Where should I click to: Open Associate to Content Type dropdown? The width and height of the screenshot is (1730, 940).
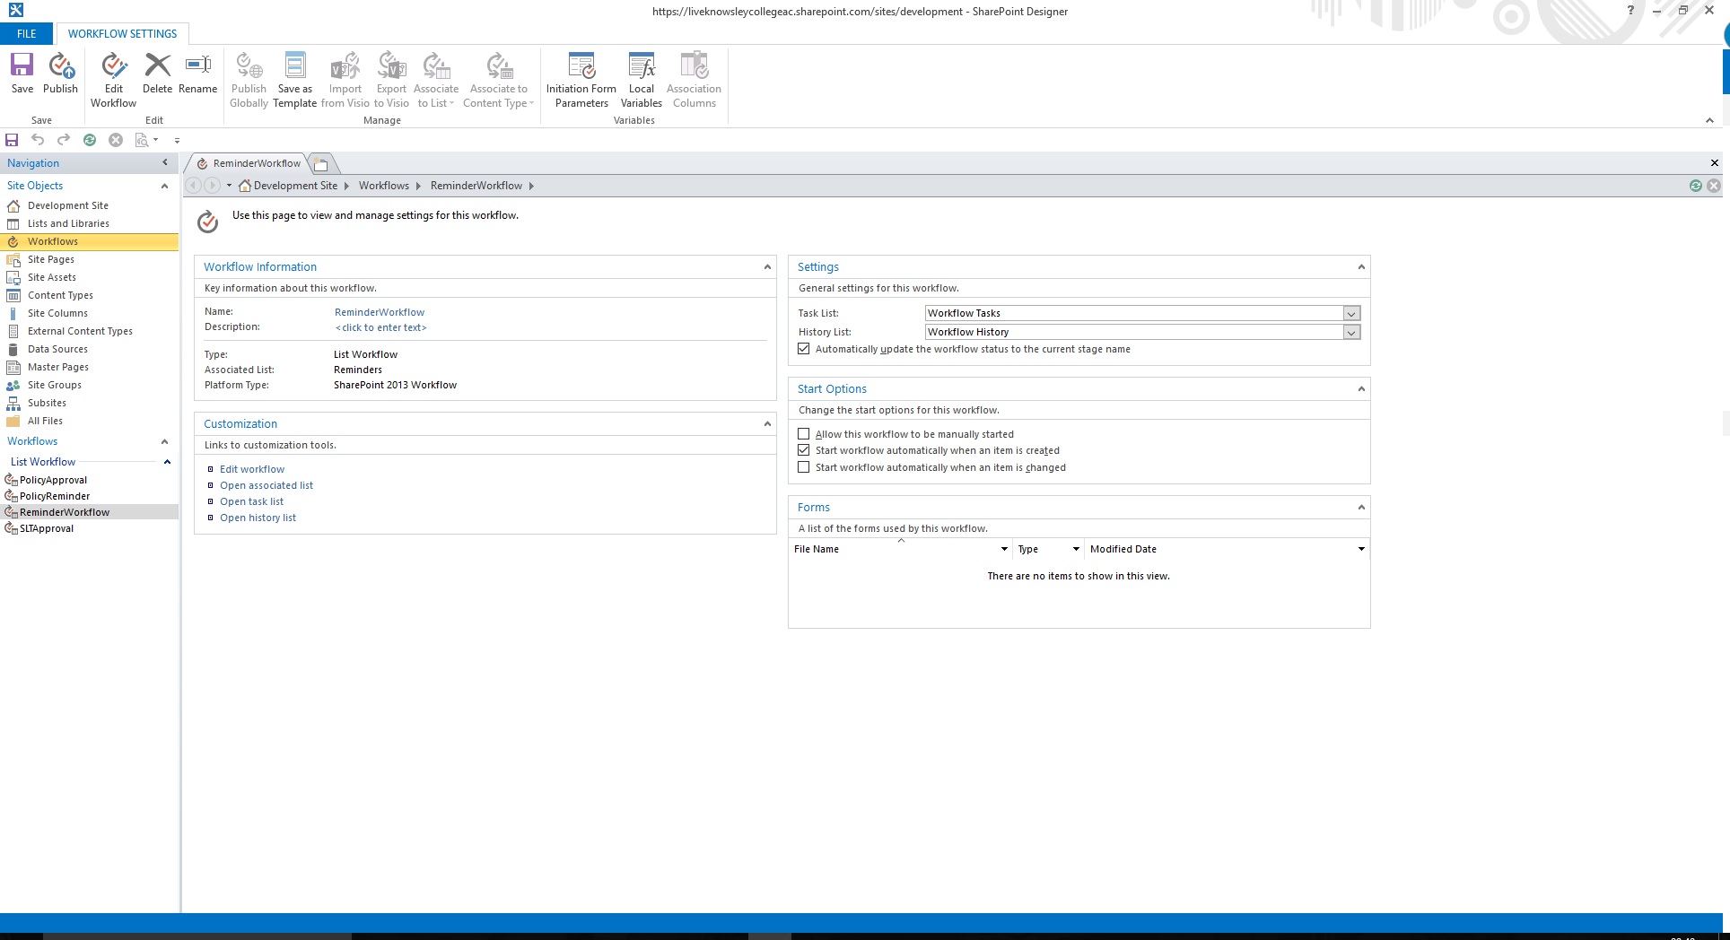click(499, 80)
